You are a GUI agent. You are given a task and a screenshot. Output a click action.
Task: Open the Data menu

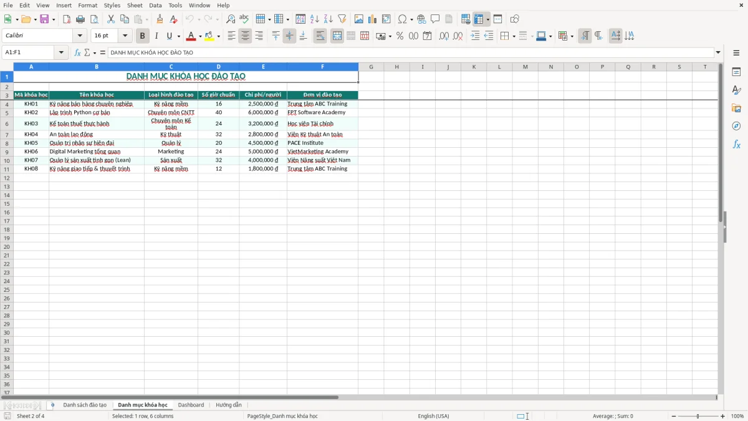point(155,5)
